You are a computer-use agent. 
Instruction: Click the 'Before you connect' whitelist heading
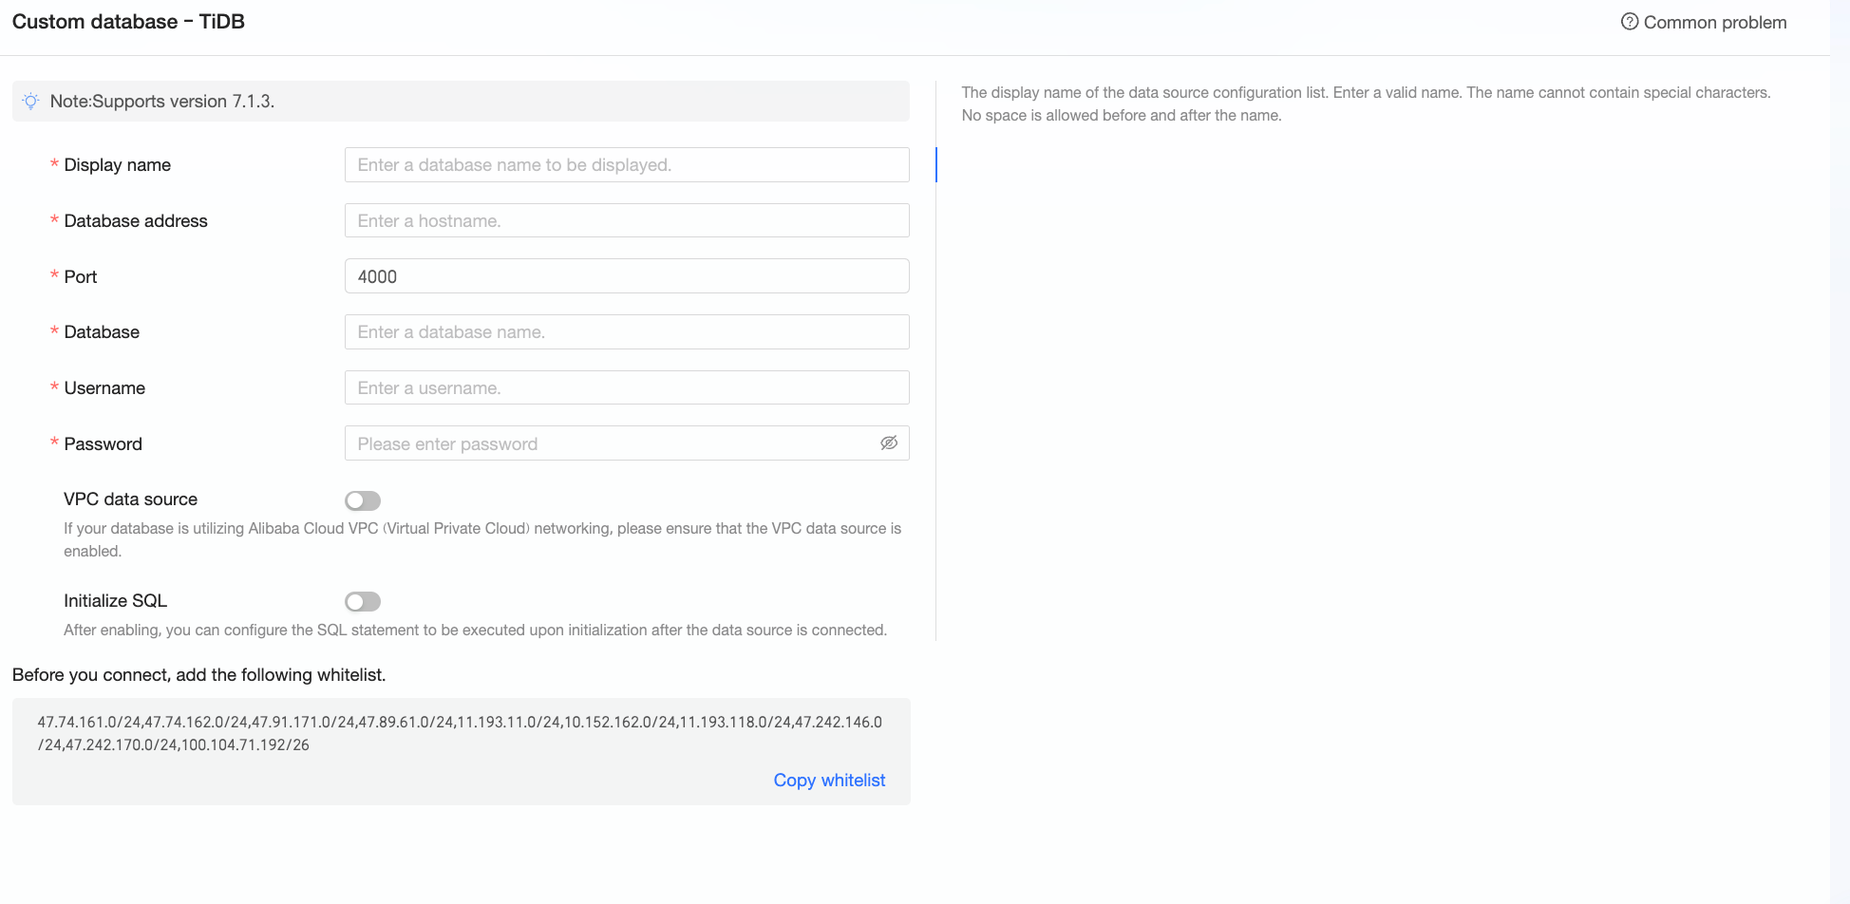click(198, 675)
